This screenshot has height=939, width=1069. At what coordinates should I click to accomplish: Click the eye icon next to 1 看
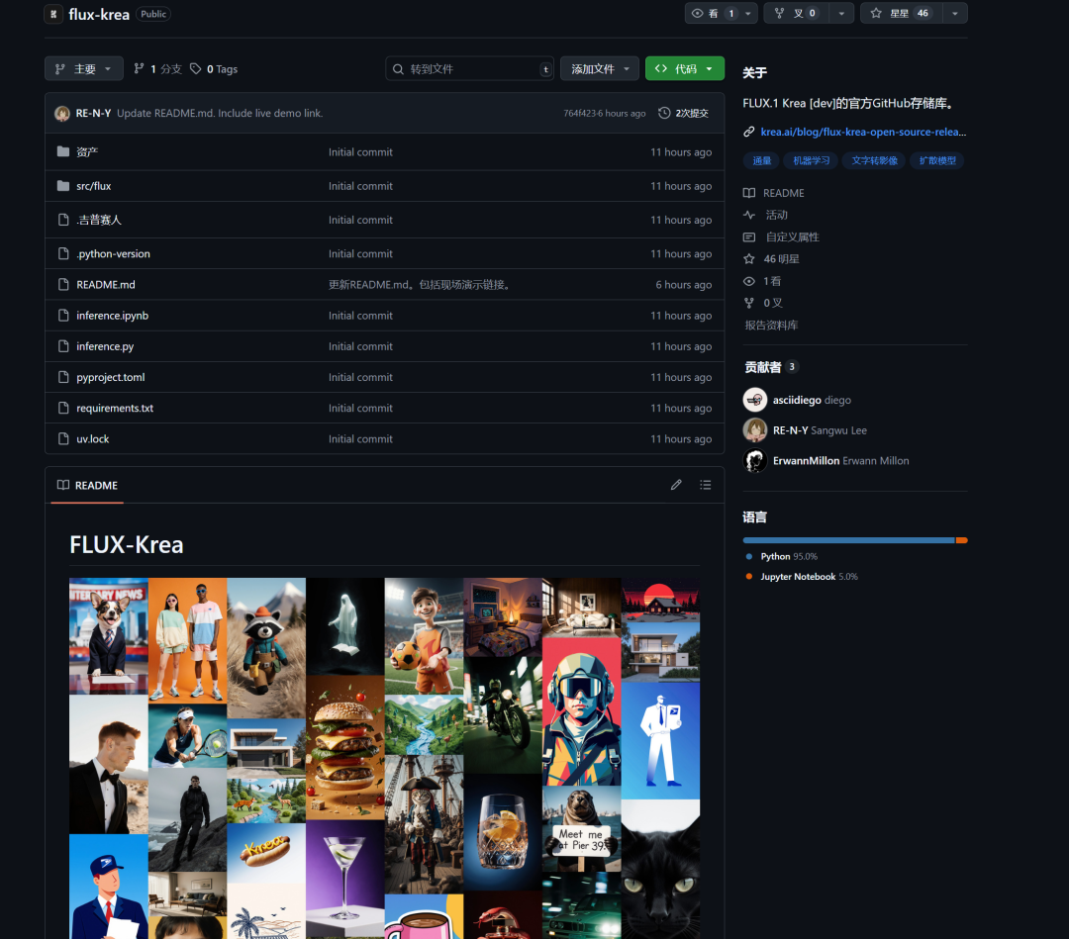coord(749,281)
